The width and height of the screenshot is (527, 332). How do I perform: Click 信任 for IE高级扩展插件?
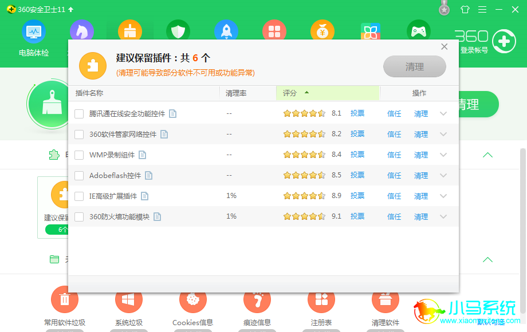[394, 196]
